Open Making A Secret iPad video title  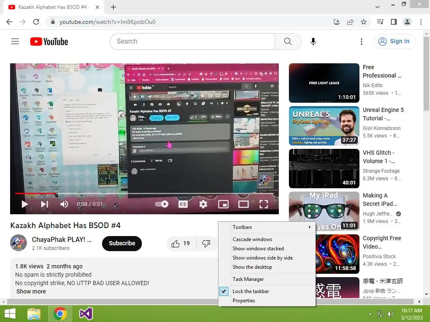click(x=380, y=199)
